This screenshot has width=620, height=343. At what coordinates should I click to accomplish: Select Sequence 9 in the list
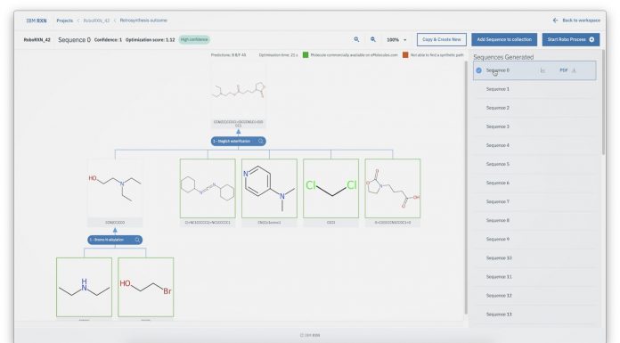point(534,239)
